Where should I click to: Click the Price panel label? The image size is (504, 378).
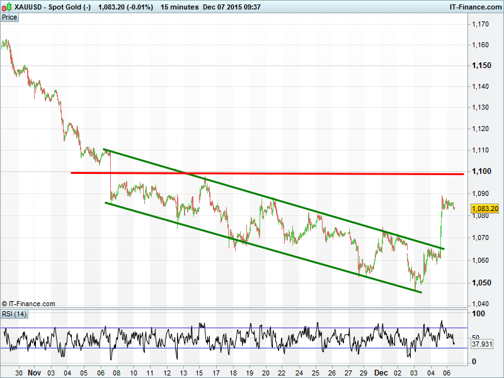[9, 17]
